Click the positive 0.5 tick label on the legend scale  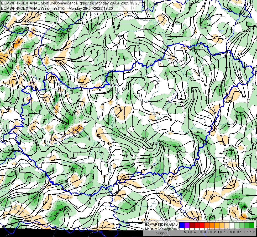[239, 232]
